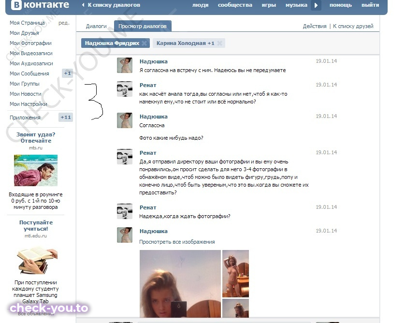The image size is (406, 323).
Task: Click the sender name 'Ренат' above 'Да,я отправил директору'
Action: 148,153
